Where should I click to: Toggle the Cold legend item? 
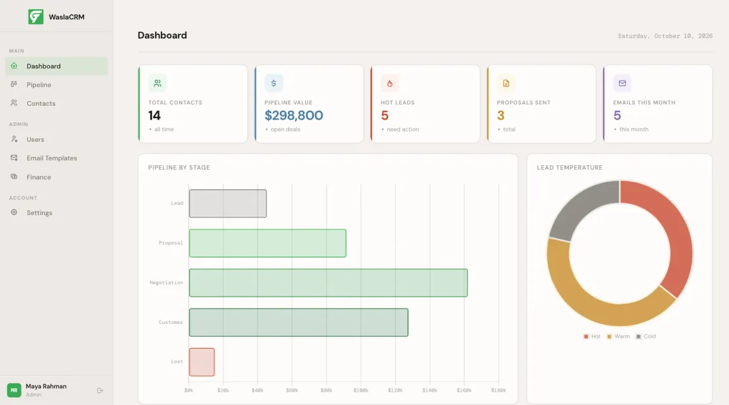pos(645,336)
